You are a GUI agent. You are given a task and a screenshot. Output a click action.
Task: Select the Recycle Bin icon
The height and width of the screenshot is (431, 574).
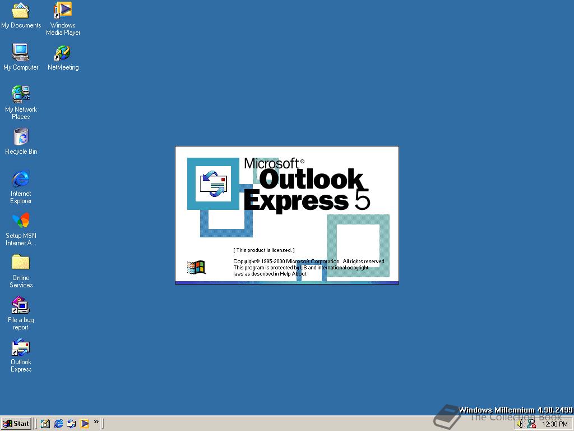pyautogui.click(x=21, y=141)
